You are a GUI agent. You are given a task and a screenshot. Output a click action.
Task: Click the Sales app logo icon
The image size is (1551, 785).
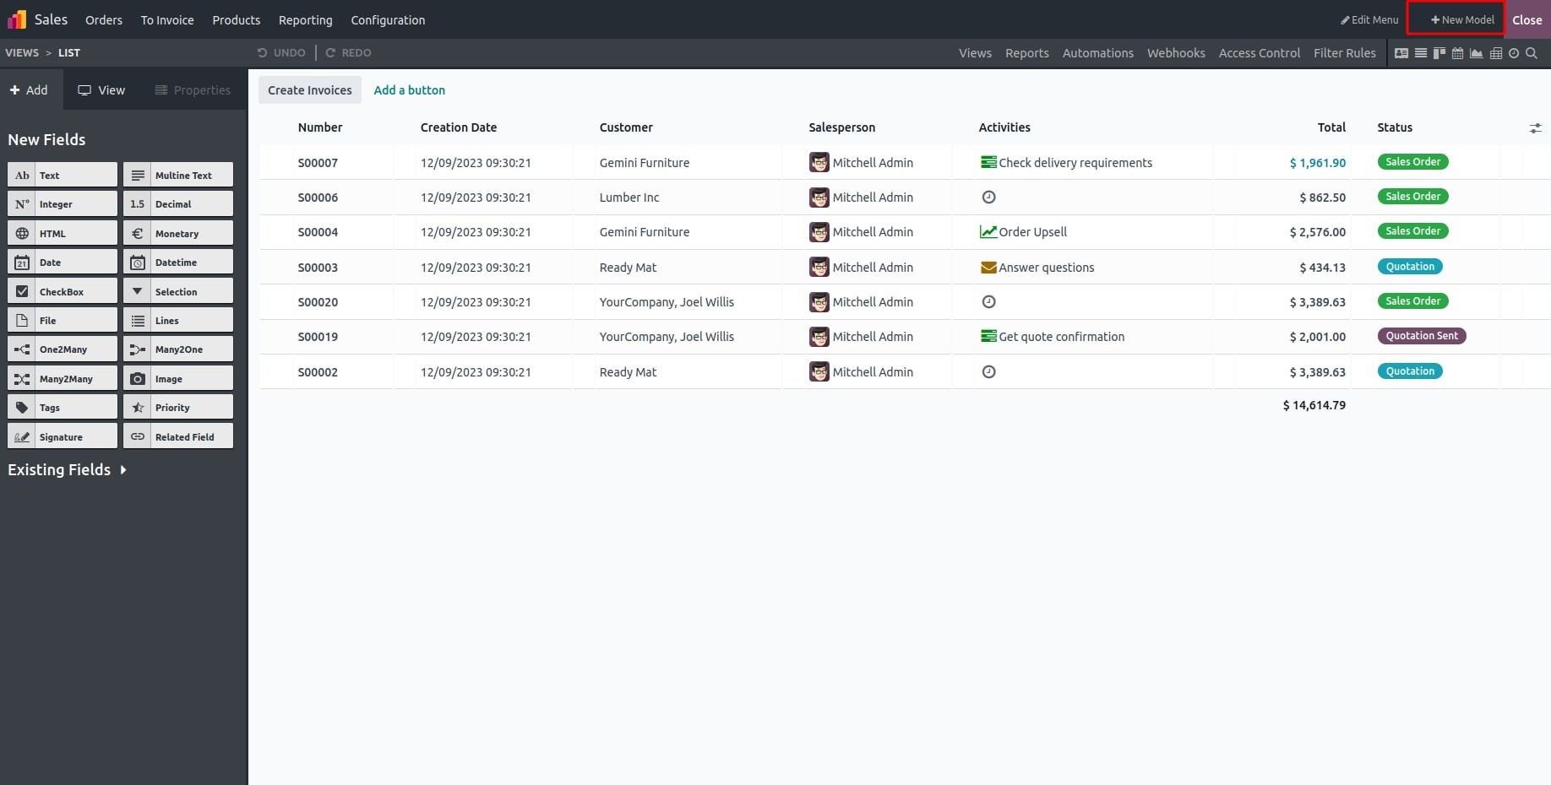(17, 19)
